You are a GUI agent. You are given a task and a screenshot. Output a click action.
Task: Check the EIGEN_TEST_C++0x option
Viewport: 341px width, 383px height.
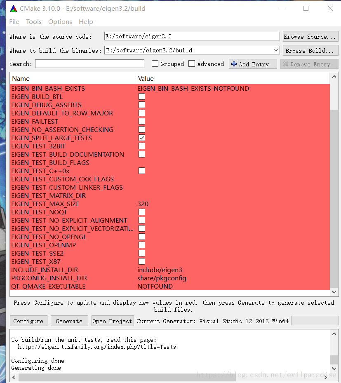[142, 171]
